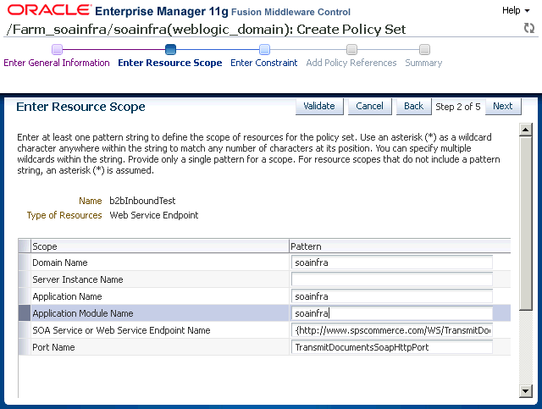Image resolution: width=542 pixels, height=409 pixels.
Task: Select the Enter Constraint train stop icon
Action: point(264,49)
